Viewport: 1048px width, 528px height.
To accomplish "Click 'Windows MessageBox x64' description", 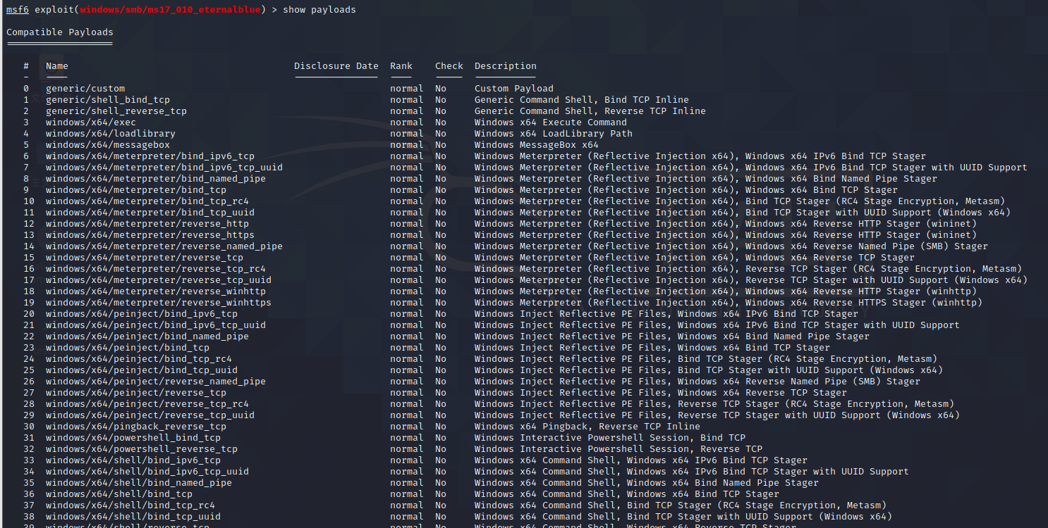I will point(537,145).
